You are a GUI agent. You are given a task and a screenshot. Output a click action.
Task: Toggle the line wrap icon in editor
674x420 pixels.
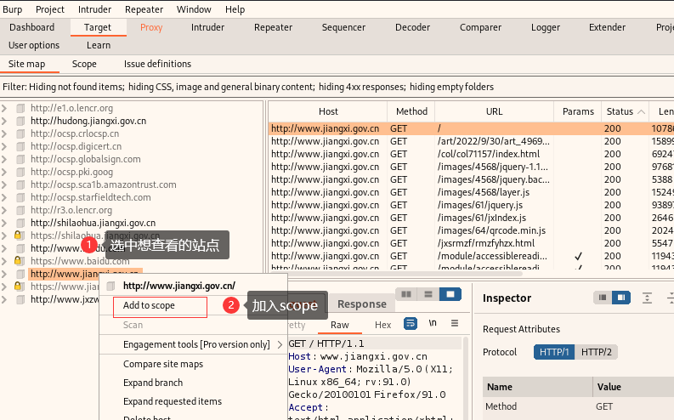(x=411, y=323)
